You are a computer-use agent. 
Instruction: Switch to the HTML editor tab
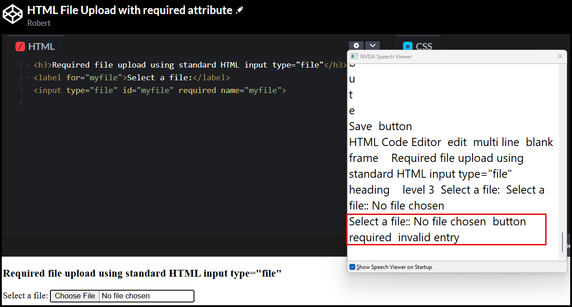tap(35, 46)
